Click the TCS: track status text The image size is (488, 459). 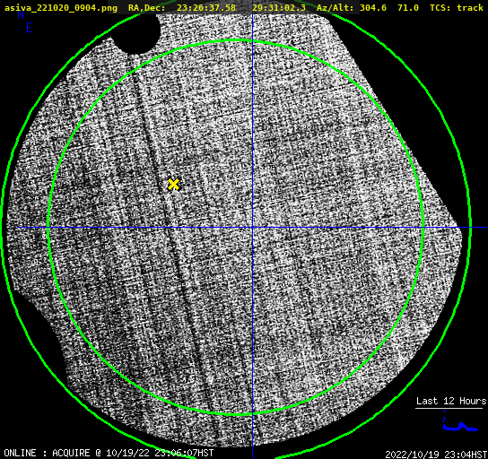point(456,7)
